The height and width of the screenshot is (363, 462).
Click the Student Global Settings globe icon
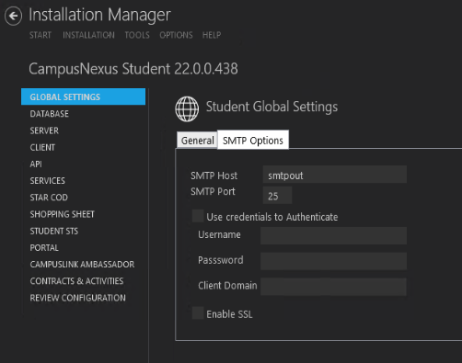(187, 109)
